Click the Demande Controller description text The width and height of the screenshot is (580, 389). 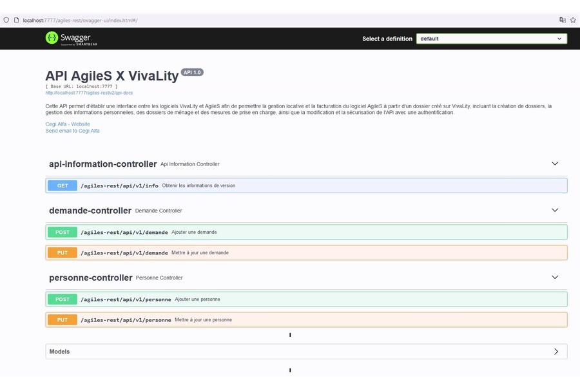click(159, 211)
